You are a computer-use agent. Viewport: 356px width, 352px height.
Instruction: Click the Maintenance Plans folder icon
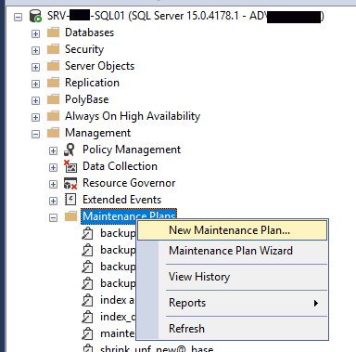70,215
